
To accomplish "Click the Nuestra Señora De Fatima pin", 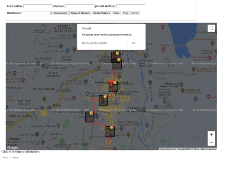I will click(150, 73).
